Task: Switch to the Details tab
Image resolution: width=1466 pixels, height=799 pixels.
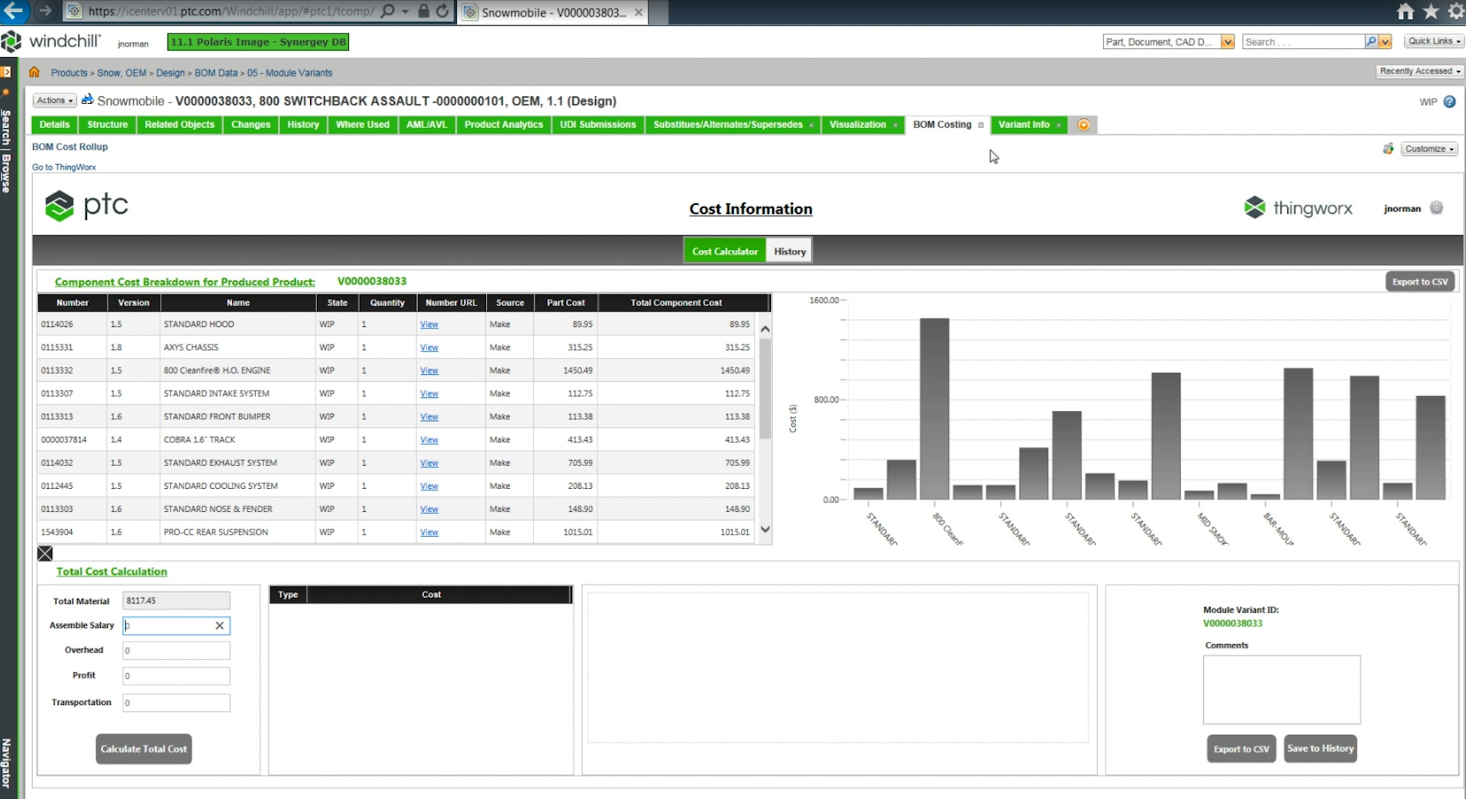Action: [54, 125]
